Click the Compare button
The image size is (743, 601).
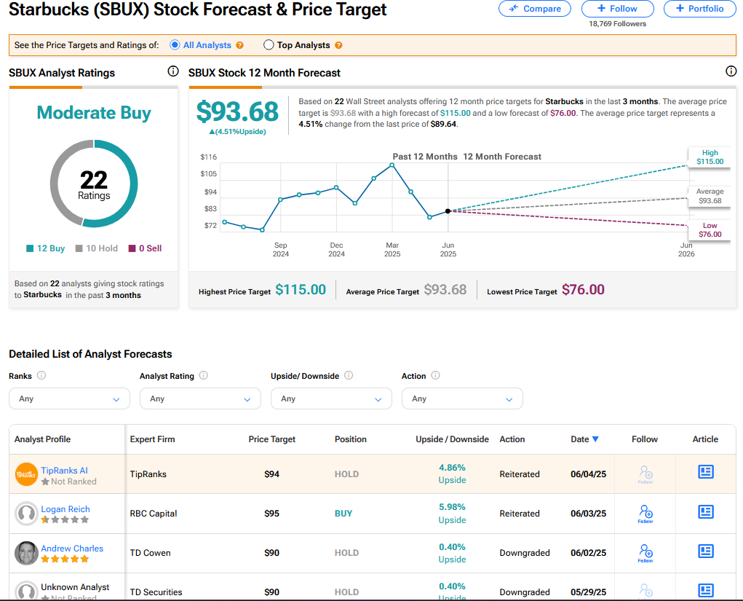(535, 9)
